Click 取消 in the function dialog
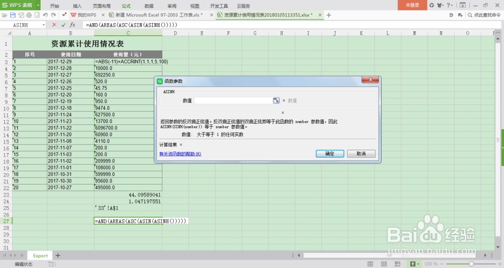 tap(361, 154)
